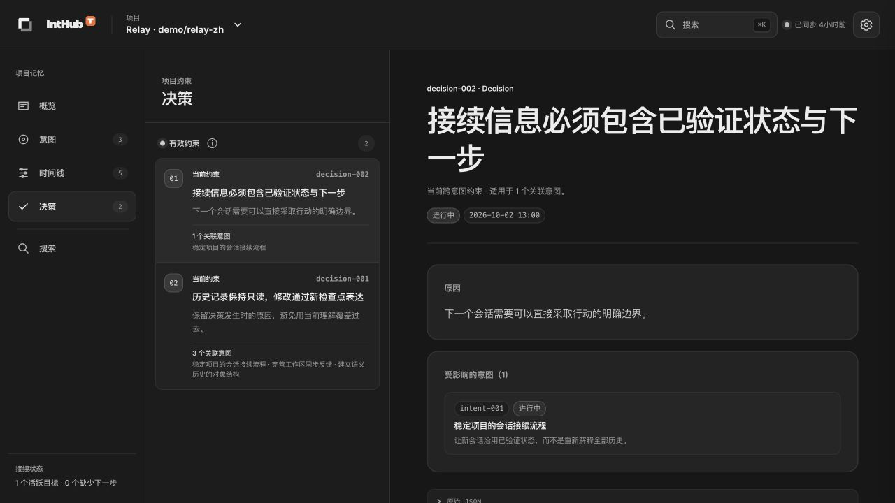Click the 进行中 tag beside intent-001
This screenshot has height=503, width=895.
(x=529, y=408)
